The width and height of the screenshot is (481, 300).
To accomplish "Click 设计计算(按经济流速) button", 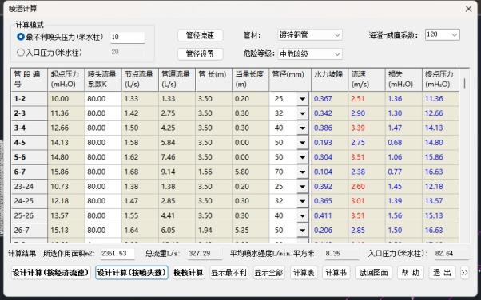I will click(50, 272).
